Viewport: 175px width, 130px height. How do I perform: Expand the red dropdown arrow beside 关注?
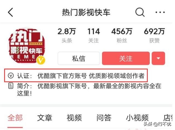158,58
